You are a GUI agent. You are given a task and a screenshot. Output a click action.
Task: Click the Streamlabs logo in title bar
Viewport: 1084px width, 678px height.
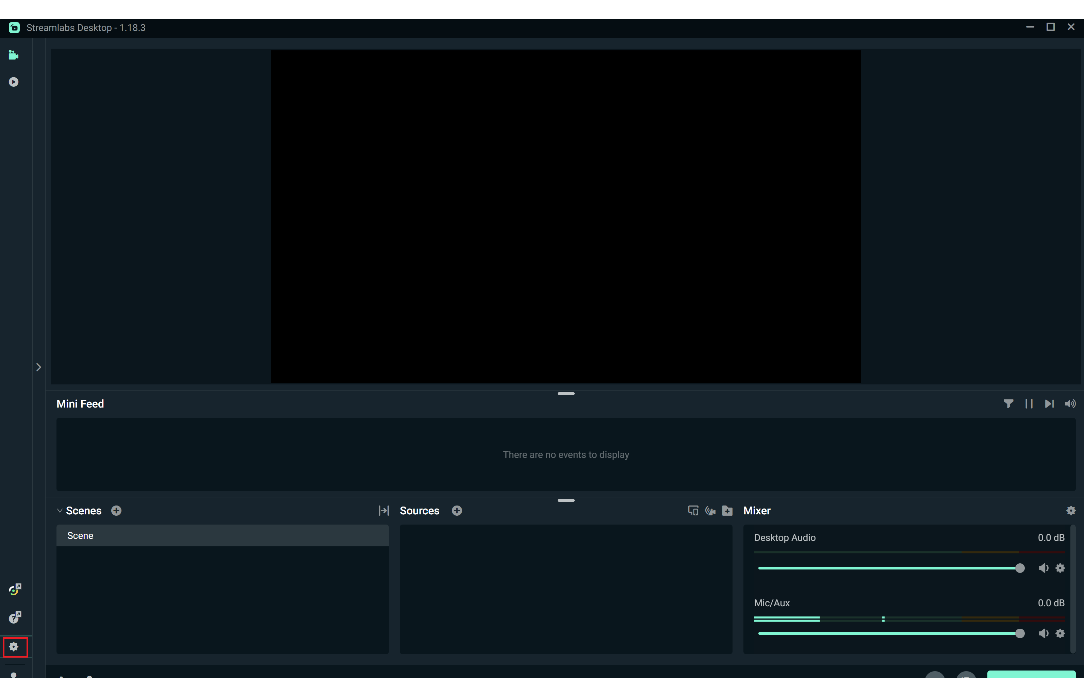[14, 28]
